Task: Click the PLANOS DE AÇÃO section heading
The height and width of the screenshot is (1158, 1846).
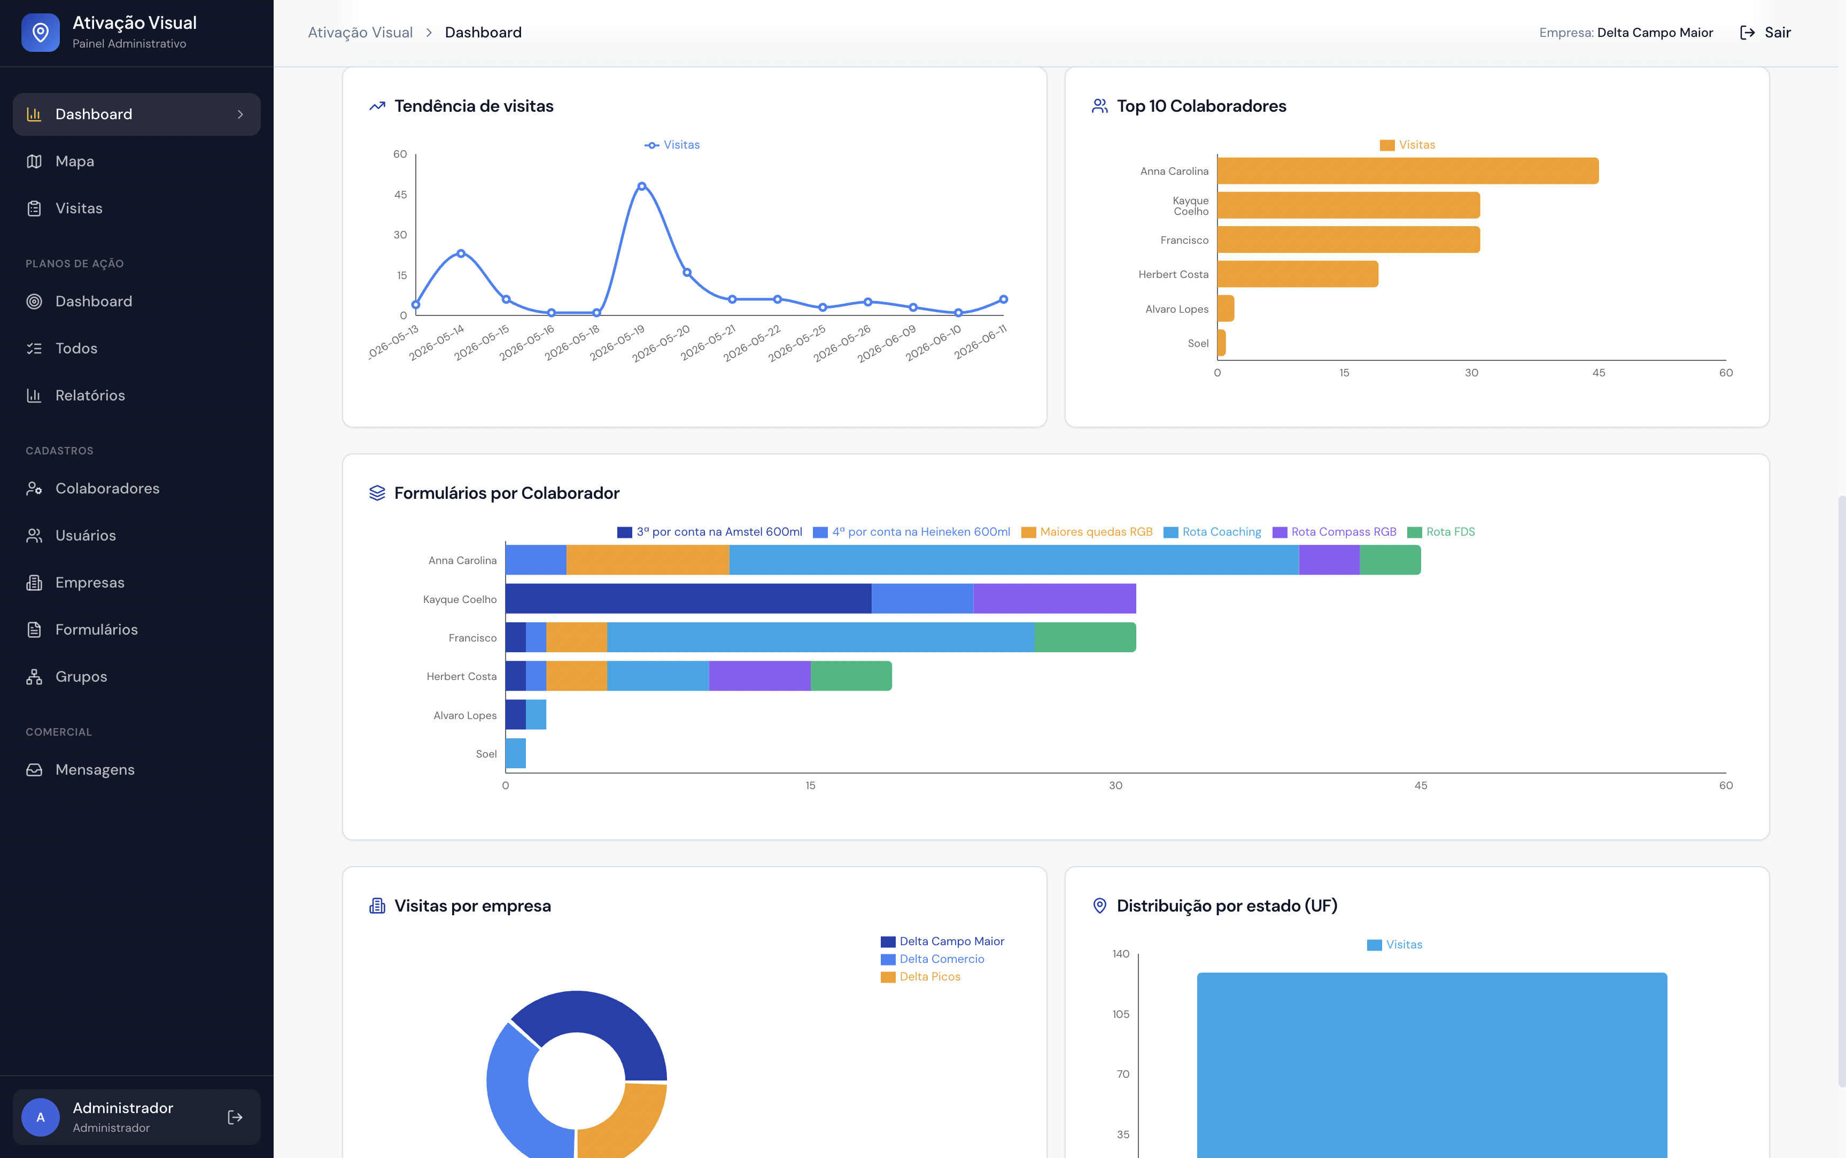Action: coord(74,264)
